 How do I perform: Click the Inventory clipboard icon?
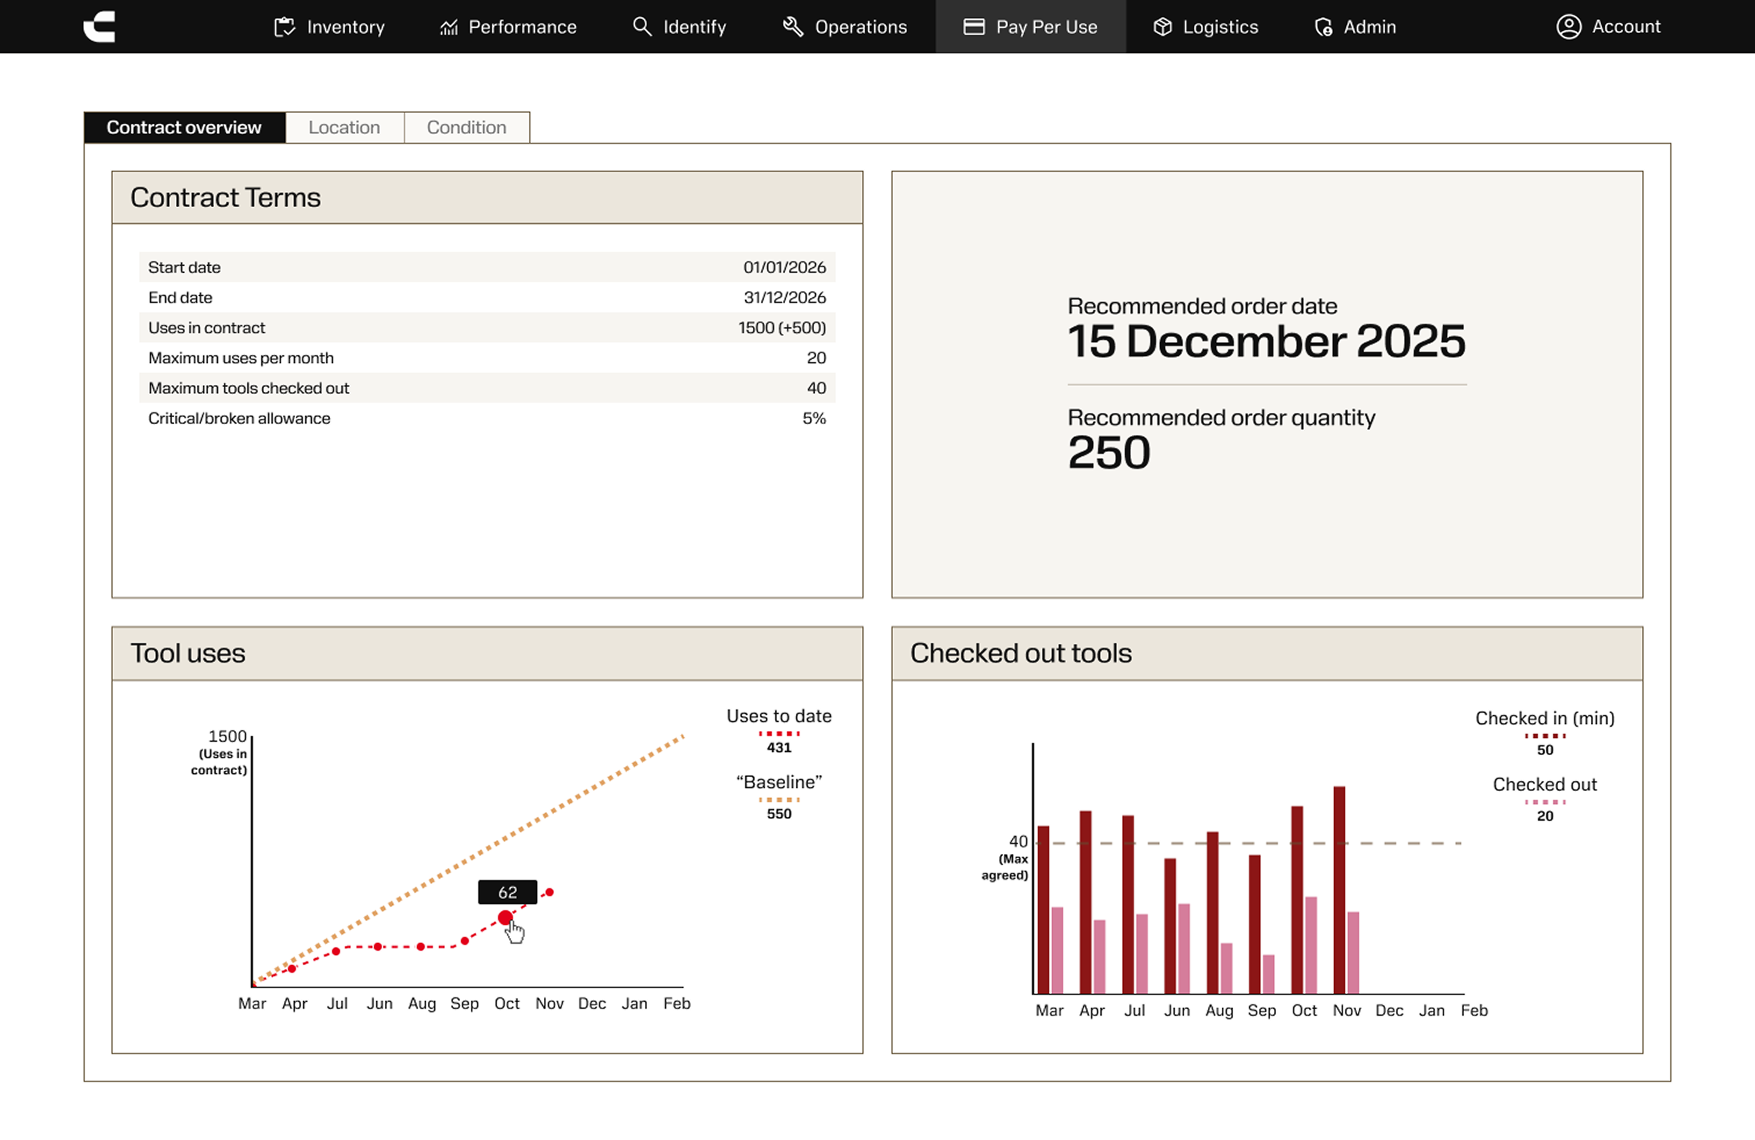pyautogui.click(x=284, y=27)
